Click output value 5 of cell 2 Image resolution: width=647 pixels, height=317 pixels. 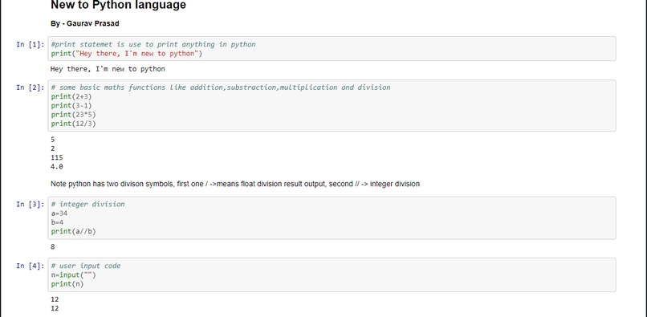[x=53, y=140]
